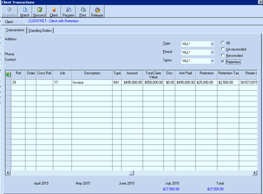Viewport: 263px width, 194px height.
Task: Click the May 2015 label
Action: click(83, 183)
